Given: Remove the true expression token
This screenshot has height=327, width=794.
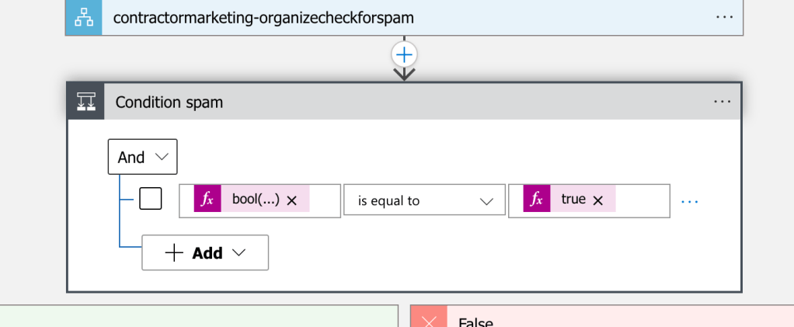Looking at the screenshot, I should [597, 200].
